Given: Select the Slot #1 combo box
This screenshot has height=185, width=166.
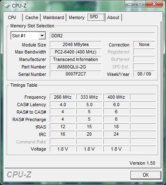Looking at the screenshot, I should tap(28, 36).
